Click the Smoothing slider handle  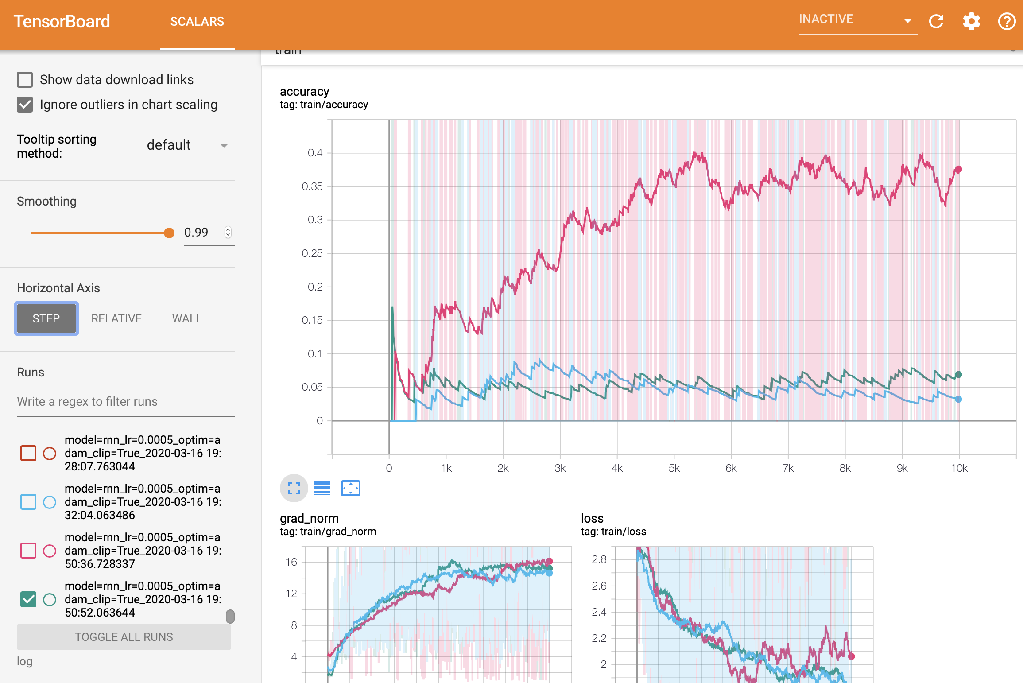pyautogui.click(x=169, y=233)
